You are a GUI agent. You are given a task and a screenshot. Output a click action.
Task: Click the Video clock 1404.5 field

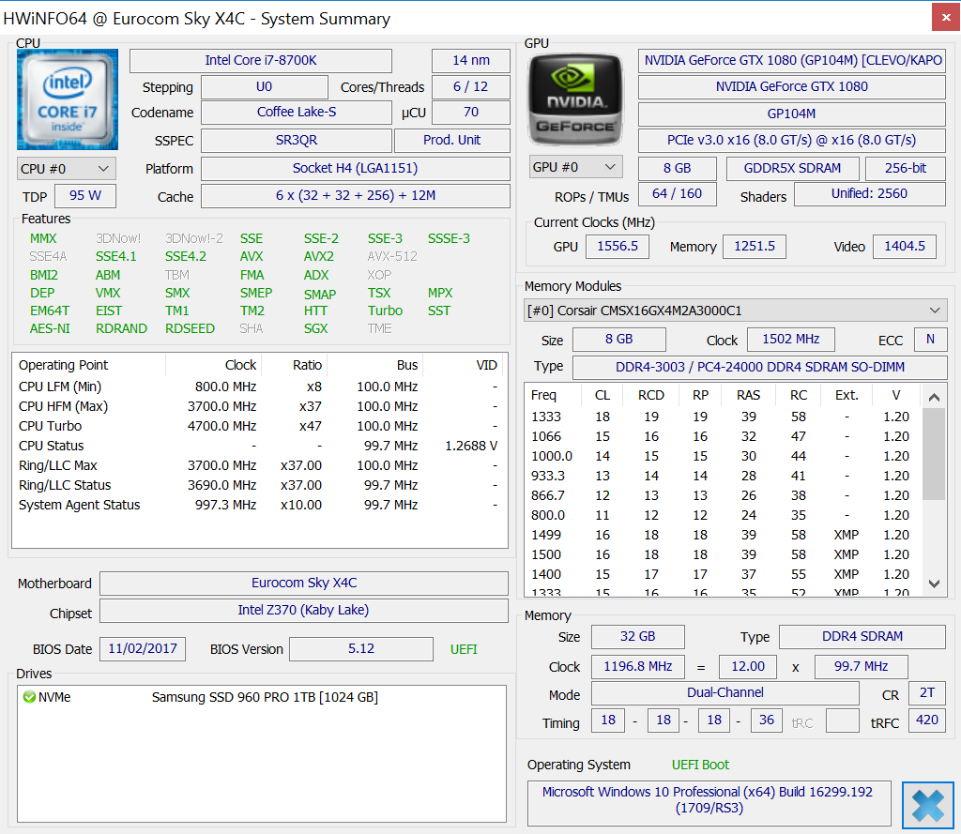coord(905,247)
